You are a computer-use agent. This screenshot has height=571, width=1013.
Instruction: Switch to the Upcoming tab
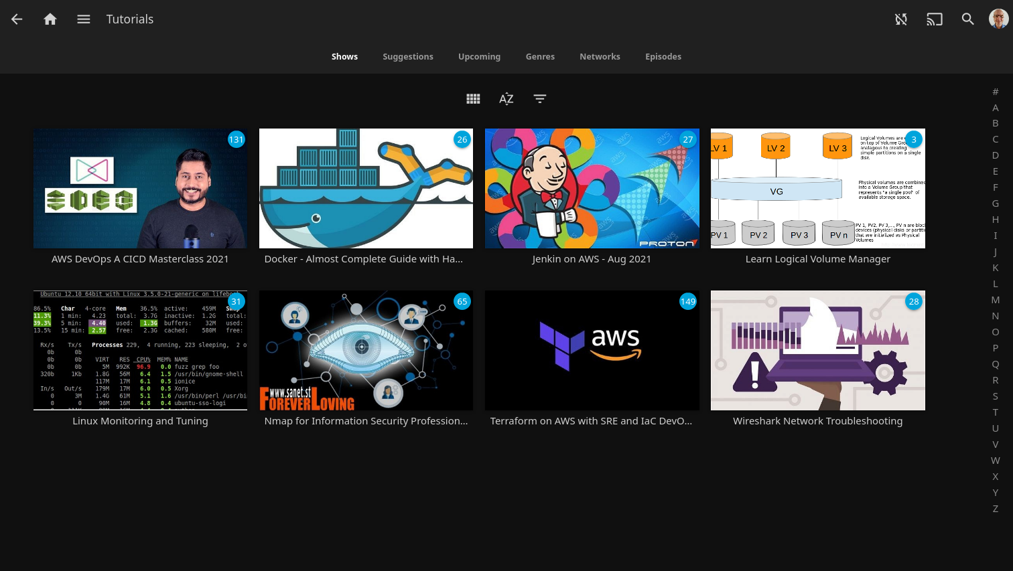[480, 57]
